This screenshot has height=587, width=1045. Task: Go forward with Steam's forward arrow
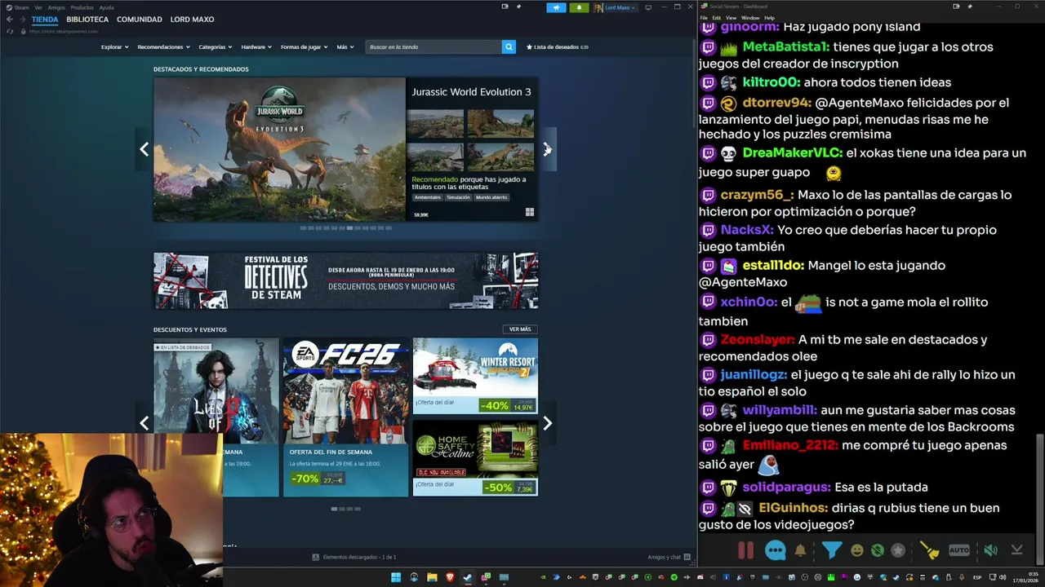(x=22, y=20)
